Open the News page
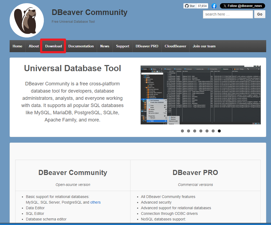 click(x=104, y=46)
